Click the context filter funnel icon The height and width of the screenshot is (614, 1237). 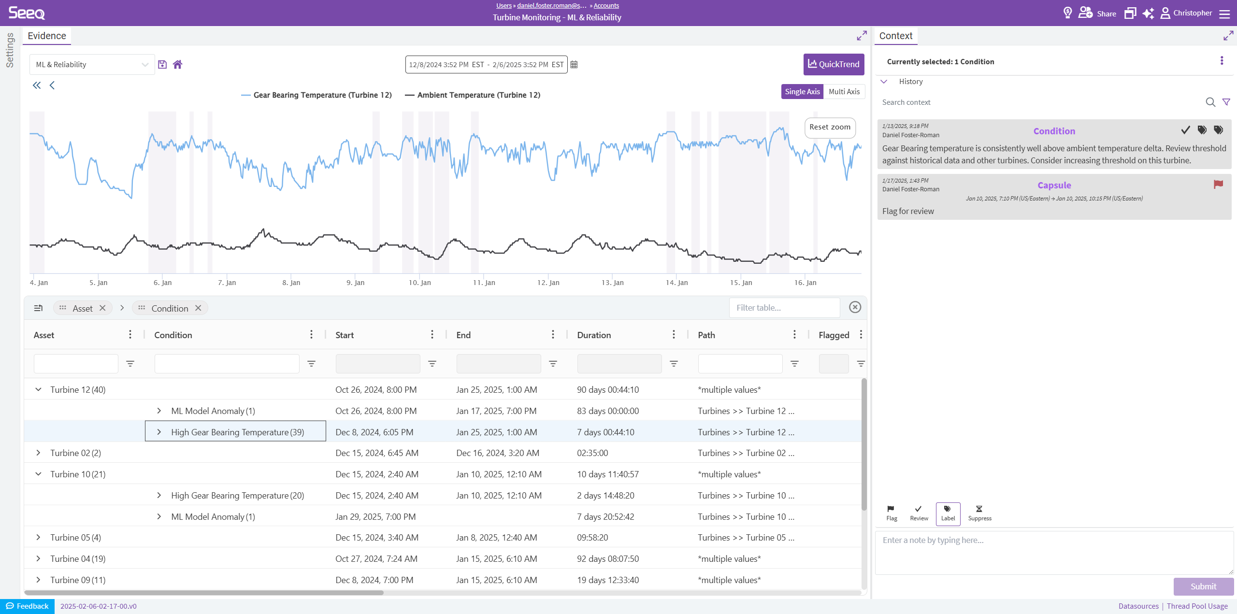(1226, 102)
